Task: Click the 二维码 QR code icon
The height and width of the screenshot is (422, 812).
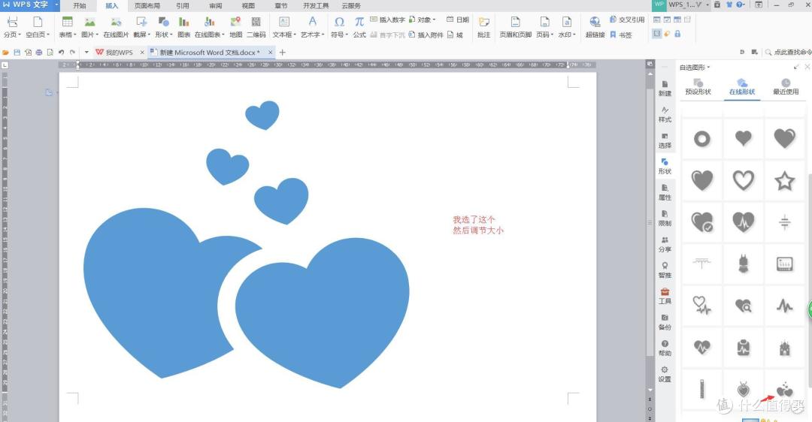Action: click(x=256, y=27)
